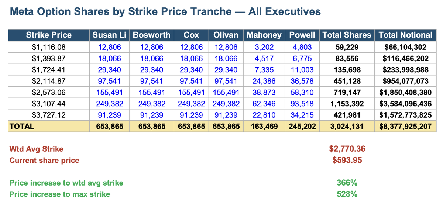The height and width of the screenshot is (207, 443).
Task: Click the 421,981 total shares cell
Action: click(347, 115)
